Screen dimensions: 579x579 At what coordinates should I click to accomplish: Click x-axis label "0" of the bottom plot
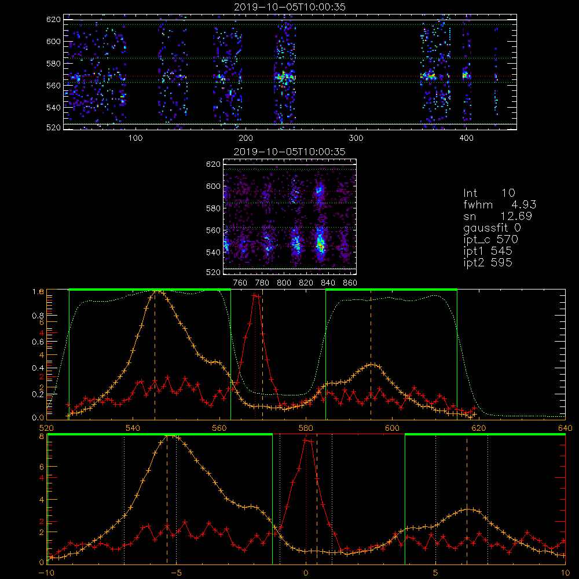pos(306,573)
